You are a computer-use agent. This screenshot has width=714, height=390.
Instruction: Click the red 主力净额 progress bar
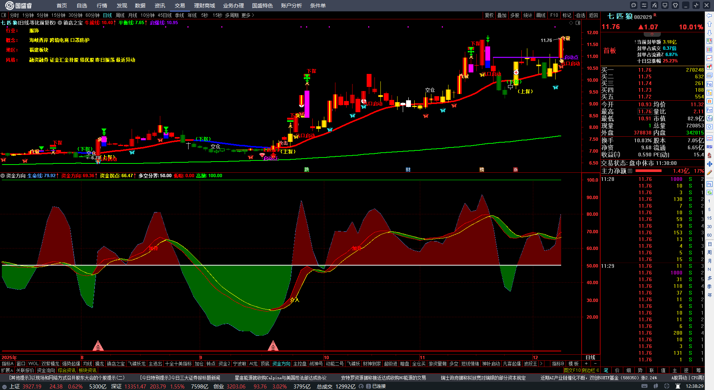click(x=649, y=171)
